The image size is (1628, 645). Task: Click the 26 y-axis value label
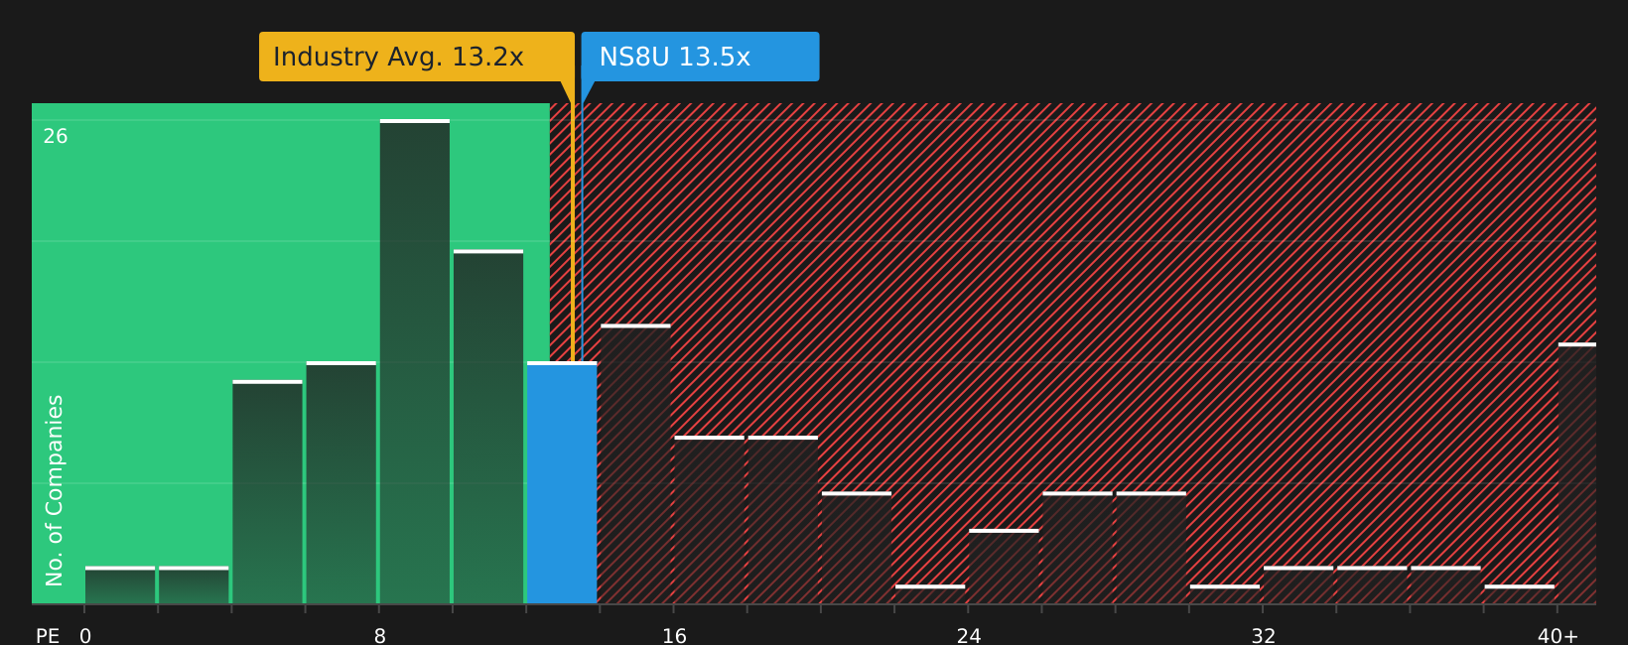[56, 137]
